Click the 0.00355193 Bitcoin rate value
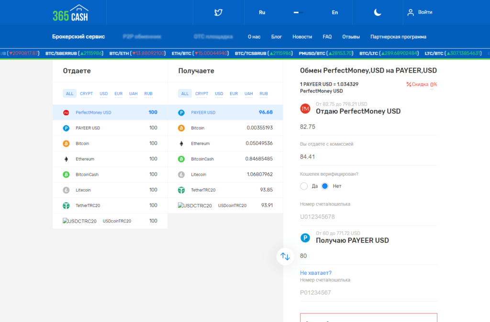The width and height of the screenshot is (490, 322). click(260, 128)
